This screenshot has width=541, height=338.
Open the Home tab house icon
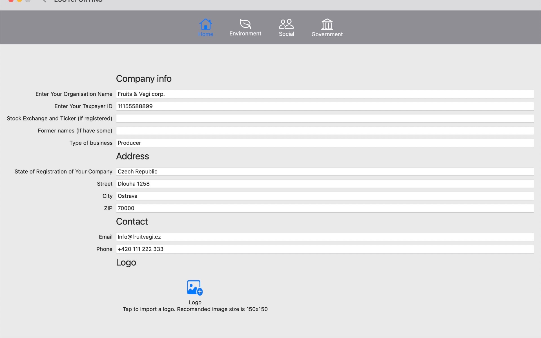click(x=205, y=24)
